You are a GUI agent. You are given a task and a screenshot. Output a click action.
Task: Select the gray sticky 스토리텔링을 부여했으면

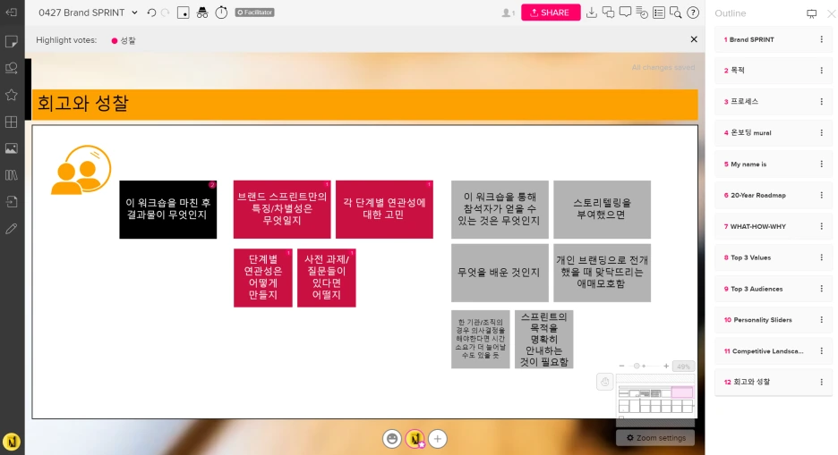pyautogui.click(x=602, y=209)
